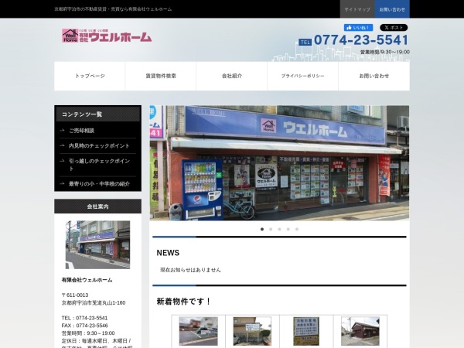Open 会社紹介 nav item
The image size is (464, 348).
(x=232, y=76)
